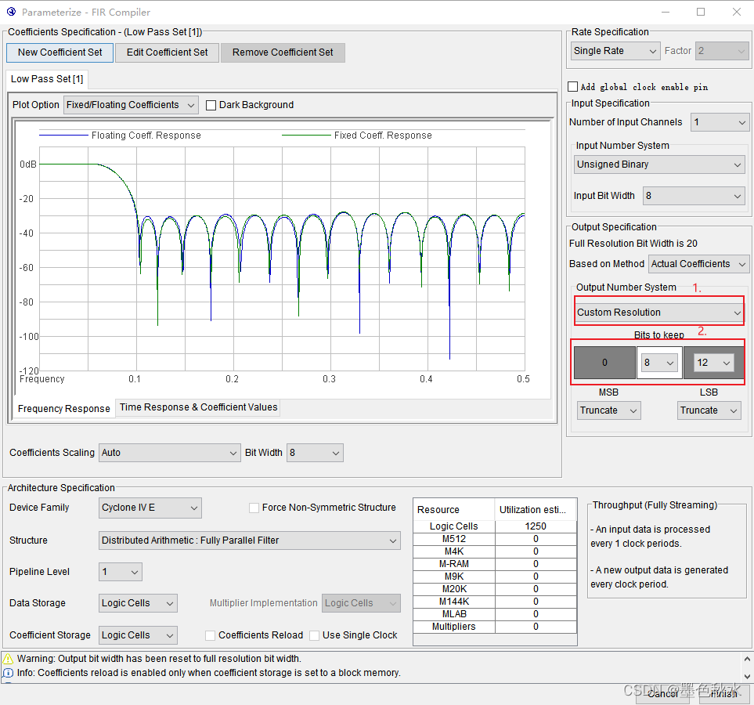754x705 pixels.
Task: Click the info icon in message area
Action: pyautogui.click(x=8, y=673)
